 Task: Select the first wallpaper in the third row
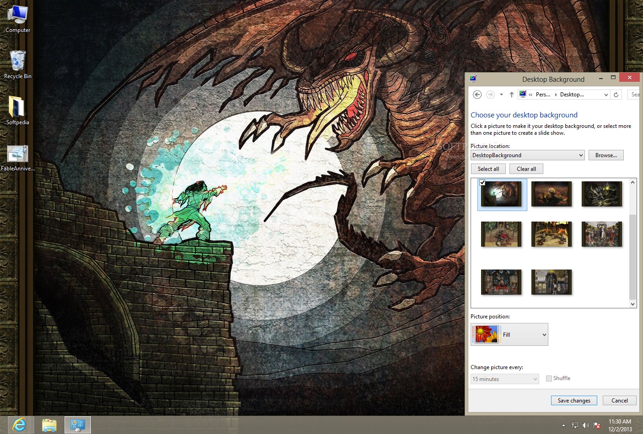(x=501, y=282)
